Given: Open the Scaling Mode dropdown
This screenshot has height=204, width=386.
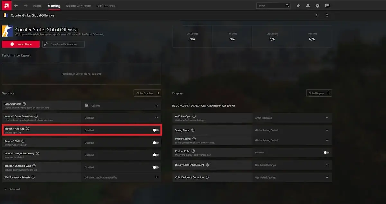Looking at the screenshot, I should (x=292, y=130).
